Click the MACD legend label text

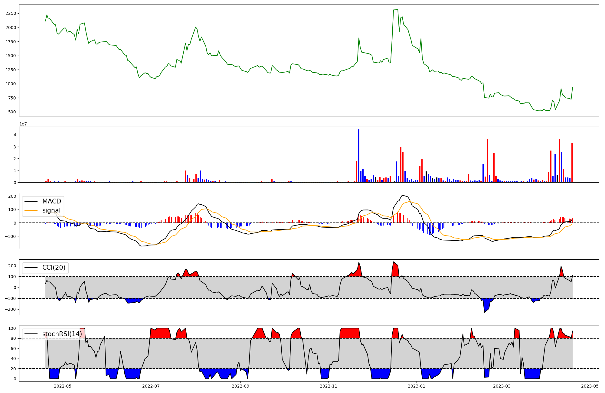pos(51,201)
